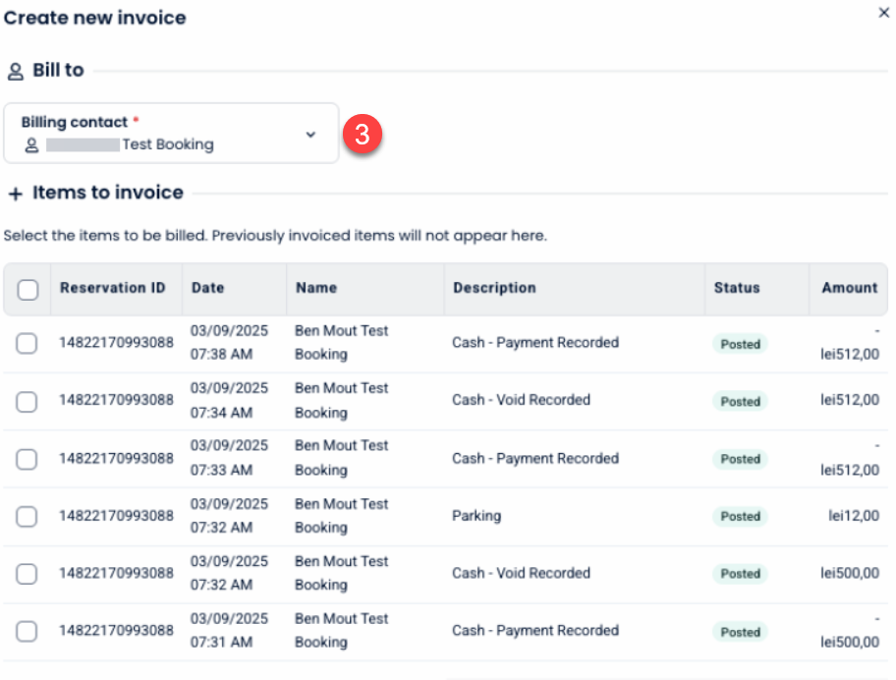Close the Create new invoice dialog
The width and height of the screenshot is (896, 680).
click(x=883, y=13)
